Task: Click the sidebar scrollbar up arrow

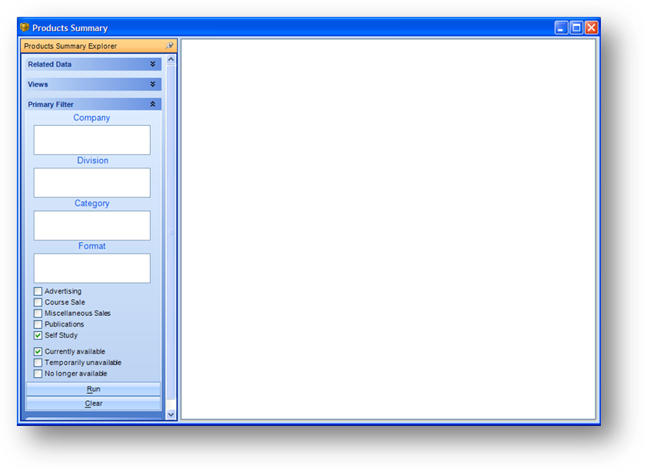Action: (170, 60)
